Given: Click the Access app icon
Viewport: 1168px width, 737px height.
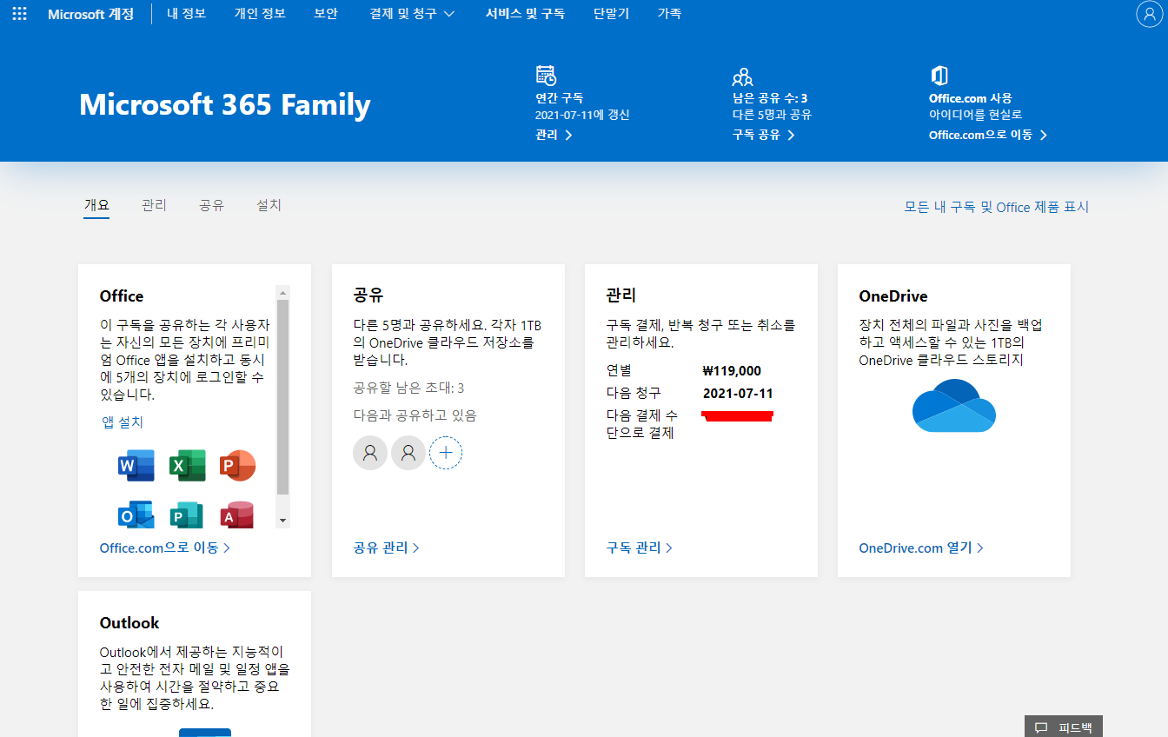Looking at the screenshot, I should 237,515.
